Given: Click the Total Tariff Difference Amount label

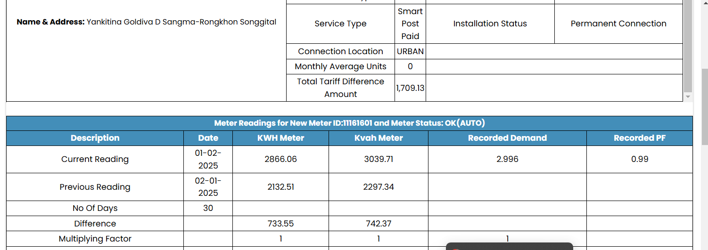Looking at the screenshot, I should [x=340, y=88].
